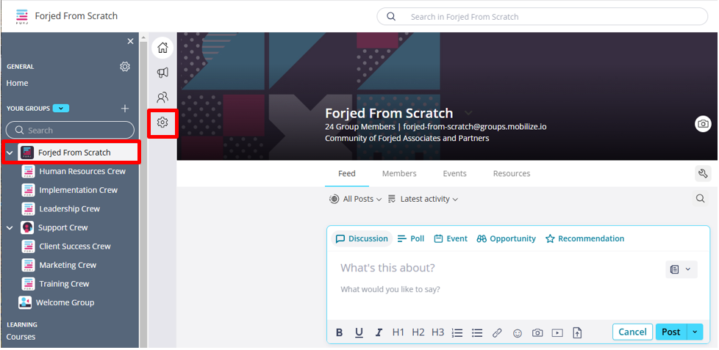Select the Event post type
The height and width of the screenshot is (350, 719).
click(x=451, y=238)
